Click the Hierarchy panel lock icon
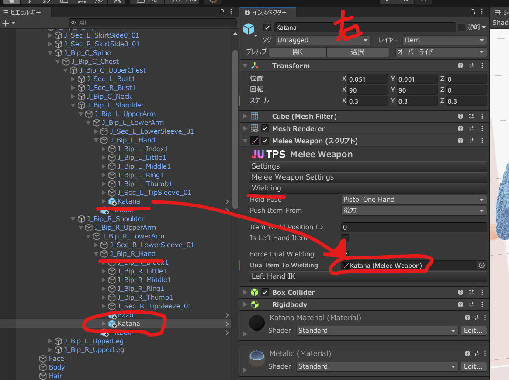Screen dimensions: 509x380 (x=222, y=13)
